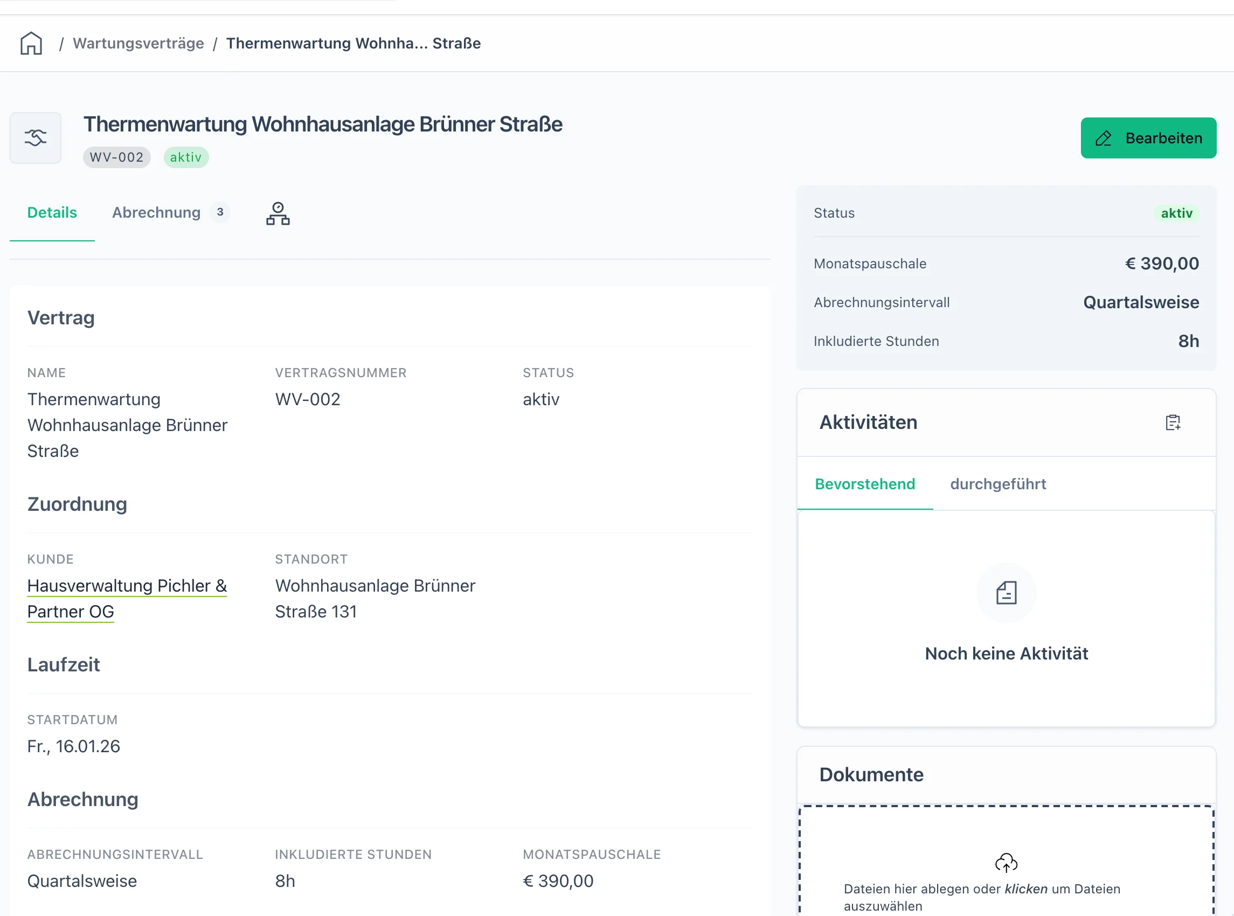Image resolution: width=1234 pixels, height=916 pixels.
Task: Click Standort Wohnhausanlage Brünner Straße 131
Action: pos(375,599)
